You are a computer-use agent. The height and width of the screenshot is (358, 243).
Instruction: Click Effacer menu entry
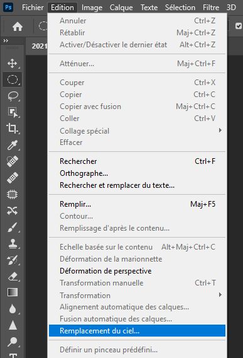[x=138, y=142]
